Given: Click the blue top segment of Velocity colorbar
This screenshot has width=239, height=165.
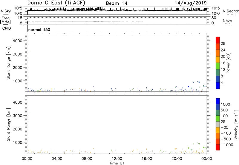Looking at the screenshot, I should pos(218,101).
